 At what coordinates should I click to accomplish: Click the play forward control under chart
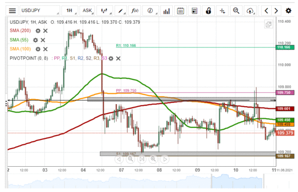(x=165, y=159)
